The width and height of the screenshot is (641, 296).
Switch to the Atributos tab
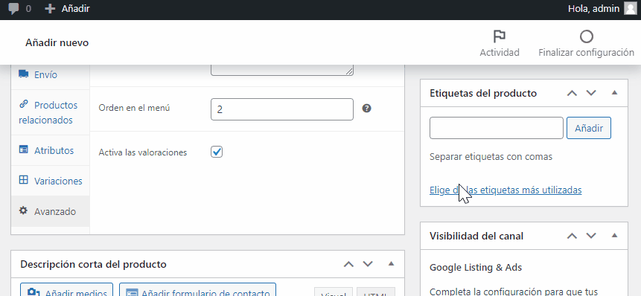coord(51,150)
